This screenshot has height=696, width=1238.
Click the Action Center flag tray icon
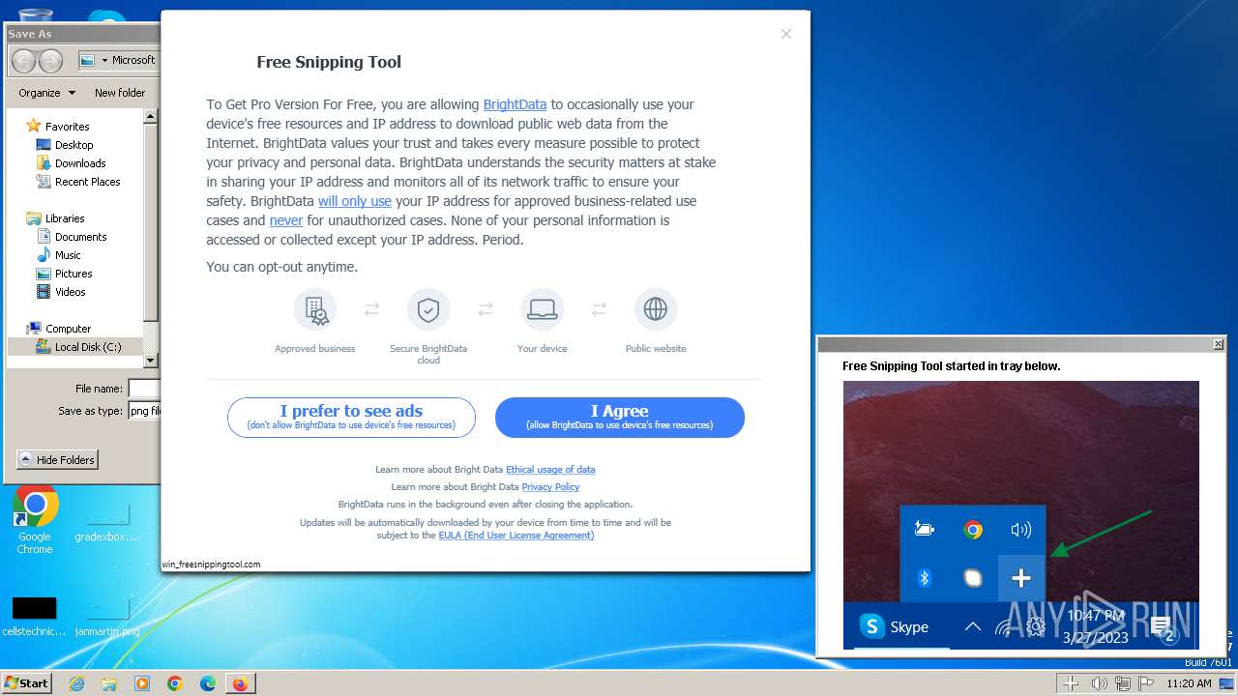click(x=1146, y=683)
